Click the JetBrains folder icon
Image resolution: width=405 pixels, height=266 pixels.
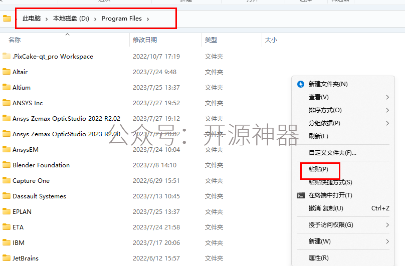[x=7, y=258]
